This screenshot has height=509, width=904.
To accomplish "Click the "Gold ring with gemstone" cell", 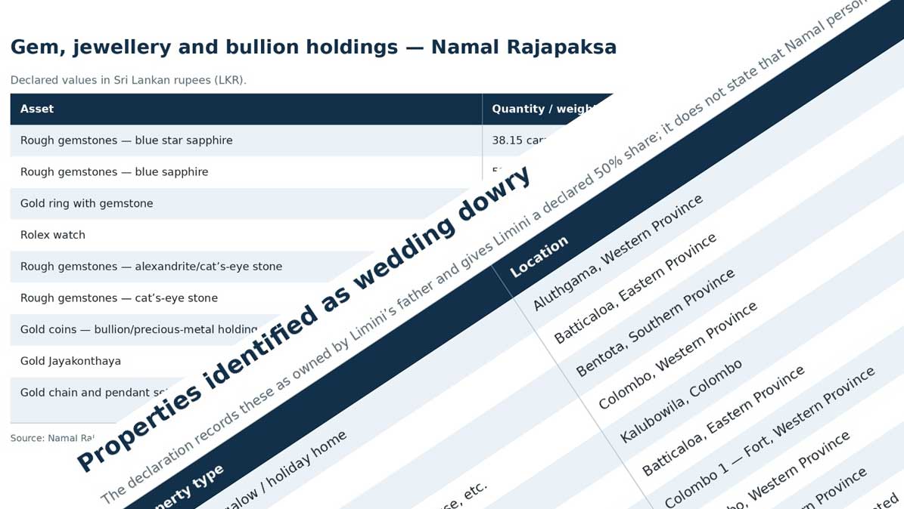I will click(x=86, y=203).
